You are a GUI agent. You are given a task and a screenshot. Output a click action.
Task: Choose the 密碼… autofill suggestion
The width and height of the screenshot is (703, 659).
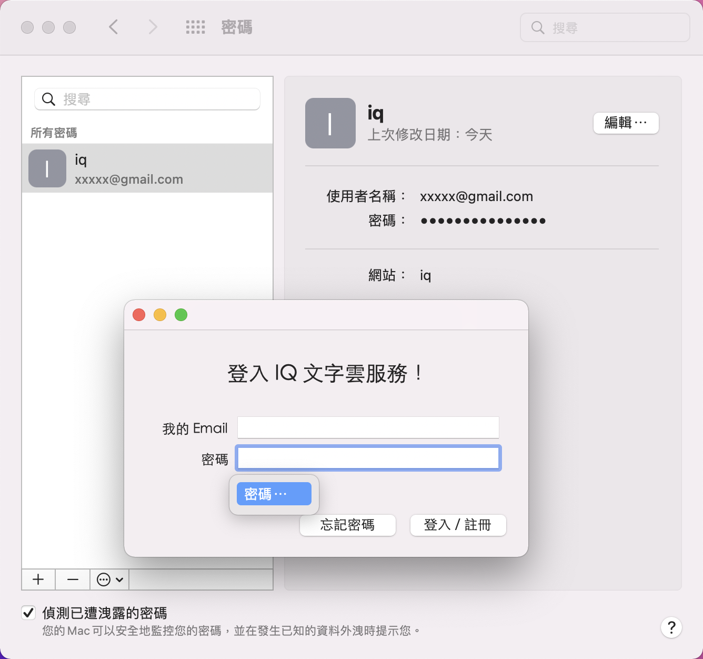[x=274, y=494]
